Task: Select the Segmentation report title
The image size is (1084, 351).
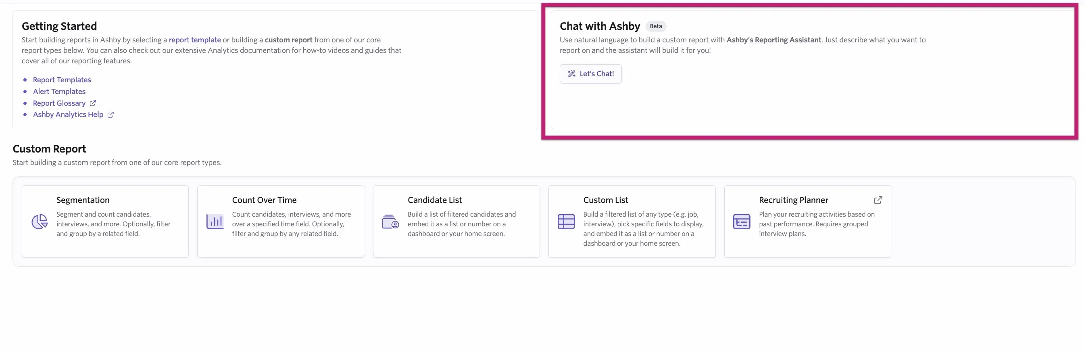Action: tap(83, 200)
